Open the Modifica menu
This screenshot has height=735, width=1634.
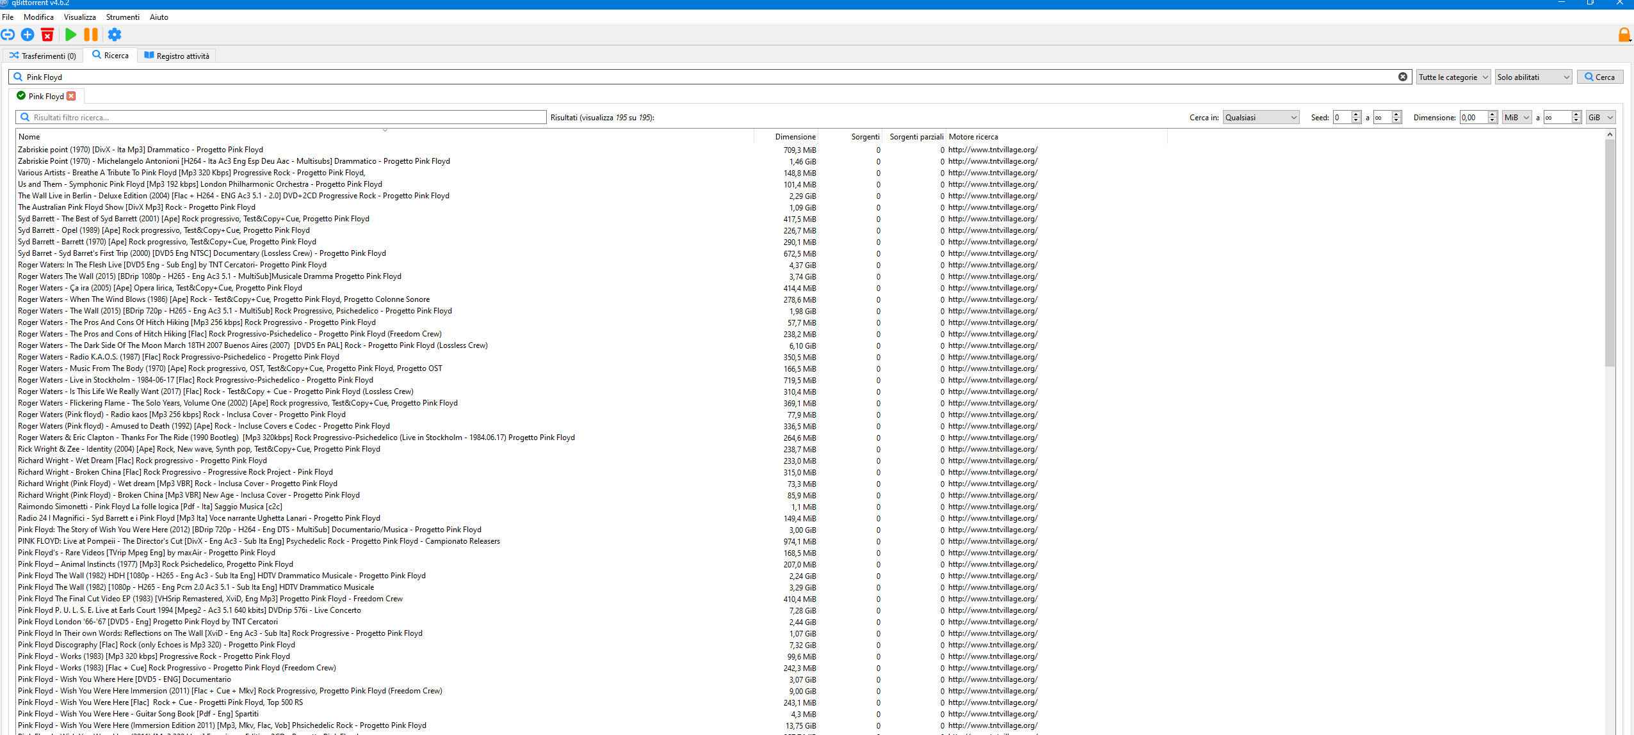[x=38, y=17]
